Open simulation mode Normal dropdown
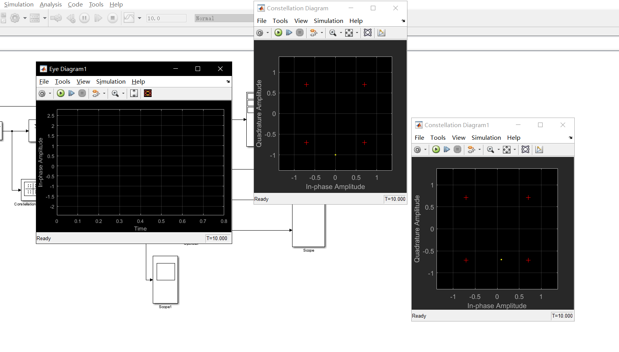Viewport: 619px width, 352px height. [x=224, y=18]
